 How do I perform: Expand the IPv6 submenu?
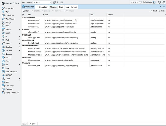coord(19,40)
